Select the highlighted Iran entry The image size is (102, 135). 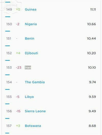[x=28, y=67]
